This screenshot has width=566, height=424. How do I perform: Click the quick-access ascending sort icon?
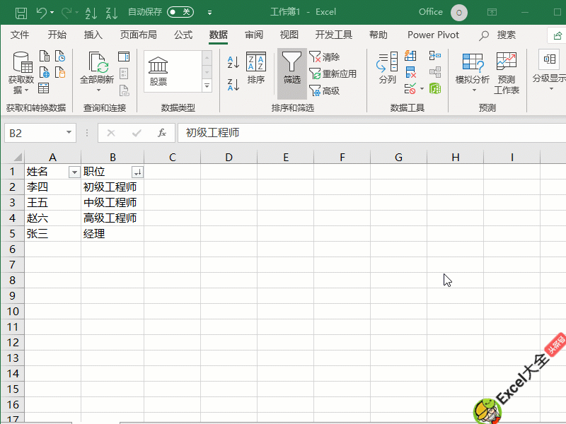91,13
